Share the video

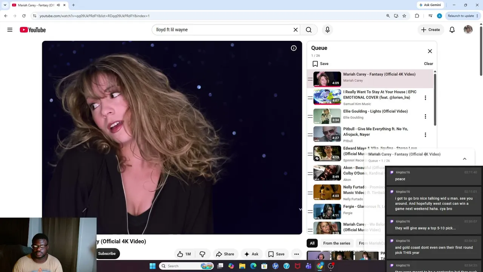225,254
